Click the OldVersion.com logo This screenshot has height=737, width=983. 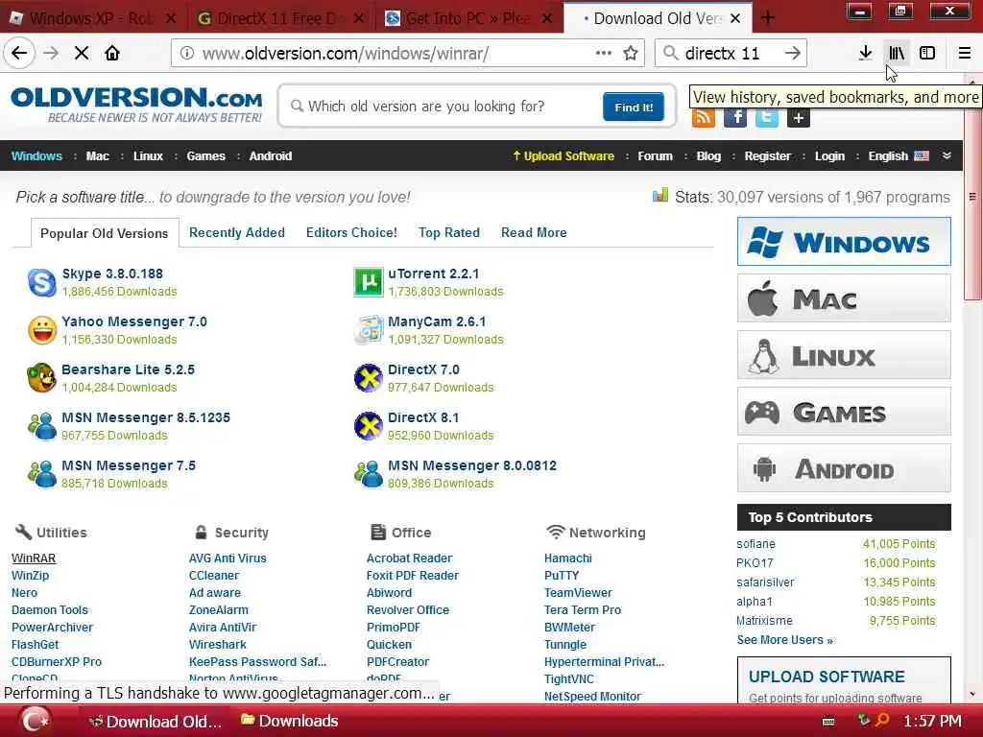coord(136,105)
